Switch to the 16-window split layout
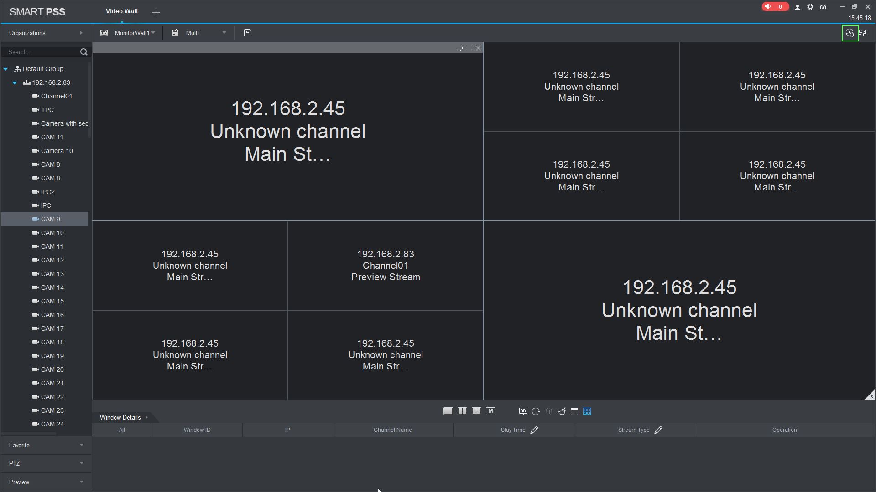876x492 pixels. 490,411
